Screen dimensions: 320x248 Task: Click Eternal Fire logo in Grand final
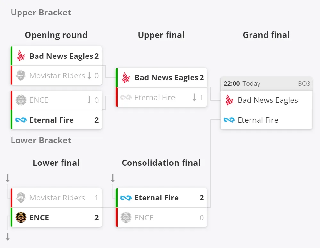coord(229,120)
